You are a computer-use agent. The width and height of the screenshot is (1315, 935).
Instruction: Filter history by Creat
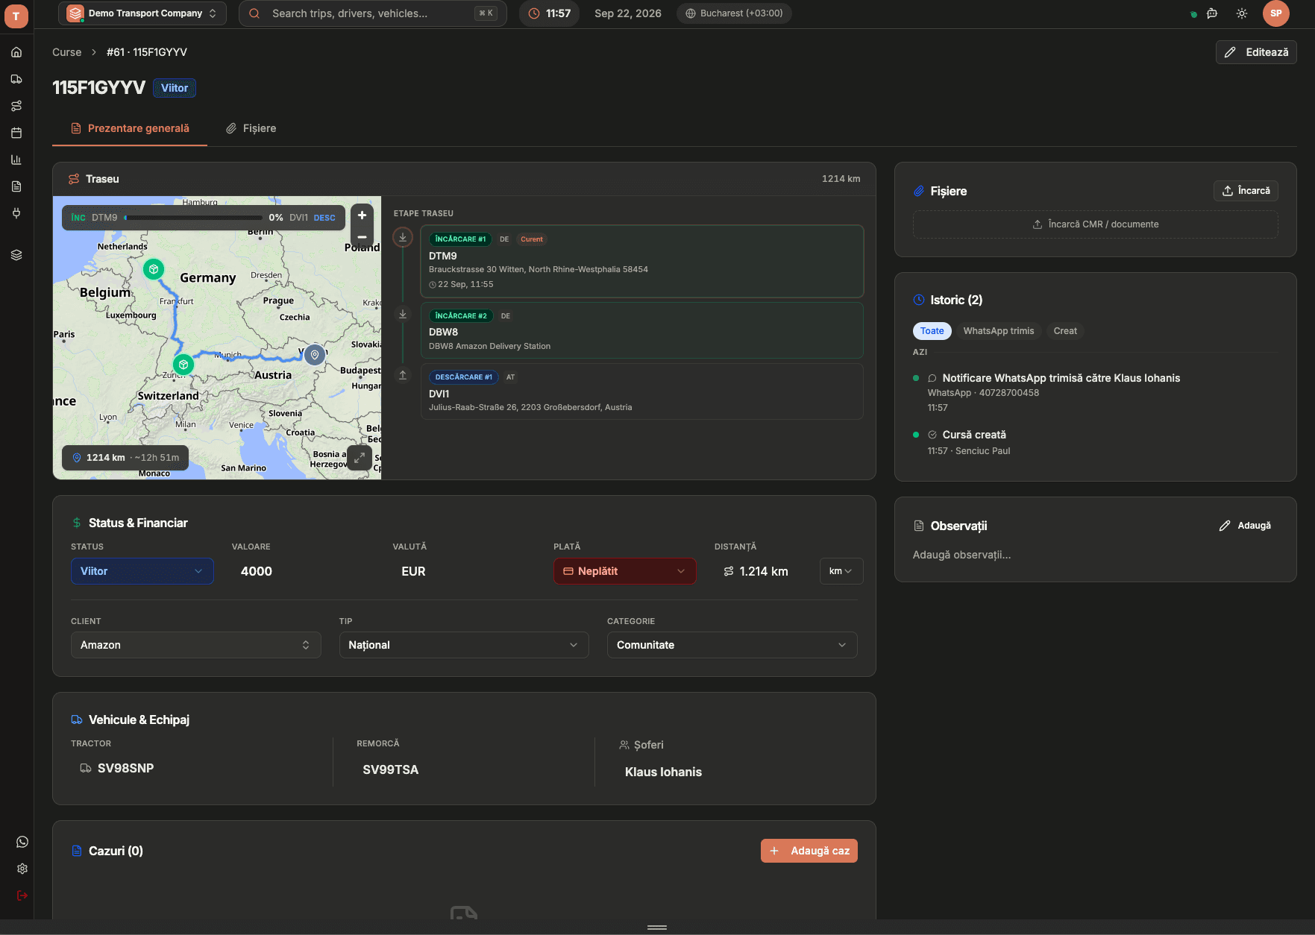click(1065, 331)
